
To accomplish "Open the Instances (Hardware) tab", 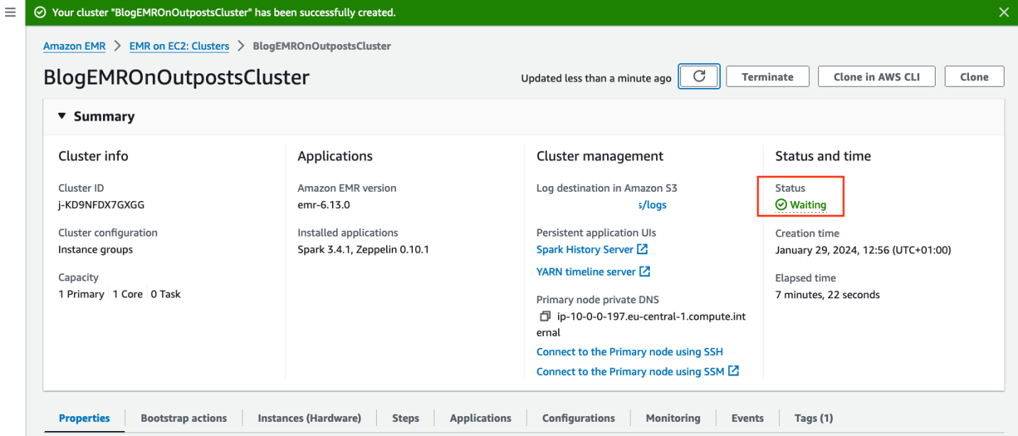I will (x=309, y=418).
